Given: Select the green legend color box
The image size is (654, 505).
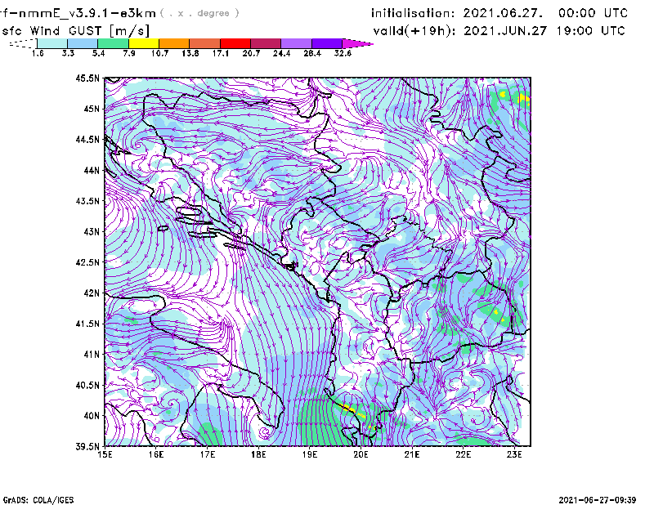Looking at the screenshot, I should coord(113,43).
